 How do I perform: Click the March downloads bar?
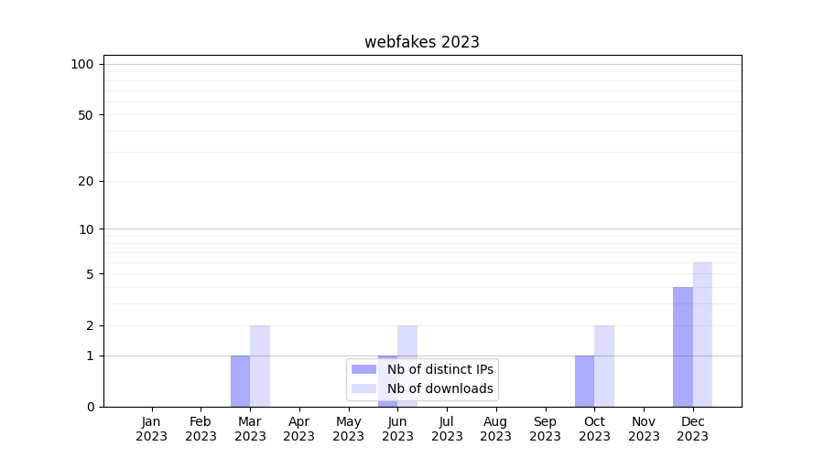click(x=260, y=366)
